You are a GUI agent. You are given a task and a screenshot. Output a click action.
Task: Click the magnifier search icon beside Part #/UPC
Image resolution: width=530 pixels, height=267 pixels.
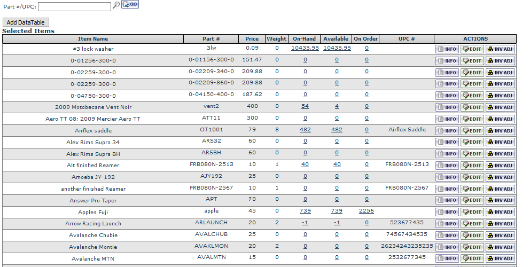click(116, 5)
